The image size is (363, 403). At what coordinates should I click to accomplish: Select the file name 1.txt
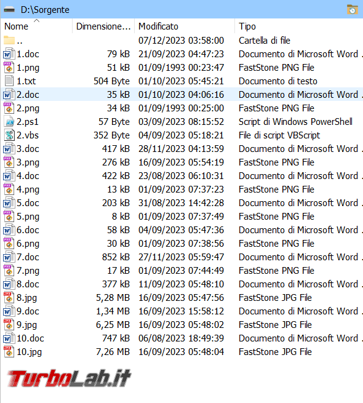click(x=26, y=81)
